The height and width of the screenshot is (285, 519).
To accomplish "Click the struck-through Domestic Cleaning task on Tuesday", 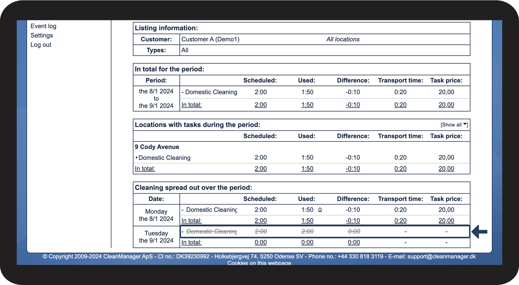I will (211, 232).
